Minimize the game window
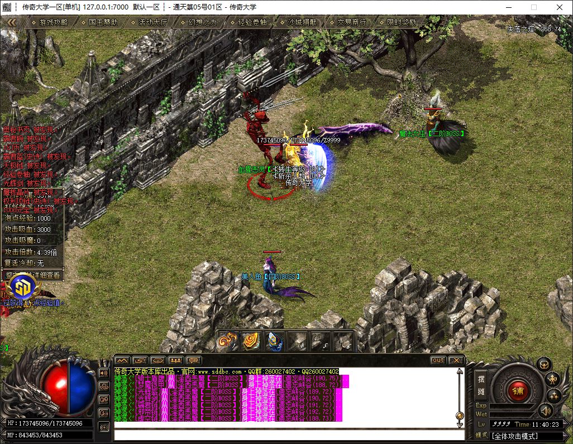Image resolution: width=573 pixels, height=444 pixels. (510, 7)
